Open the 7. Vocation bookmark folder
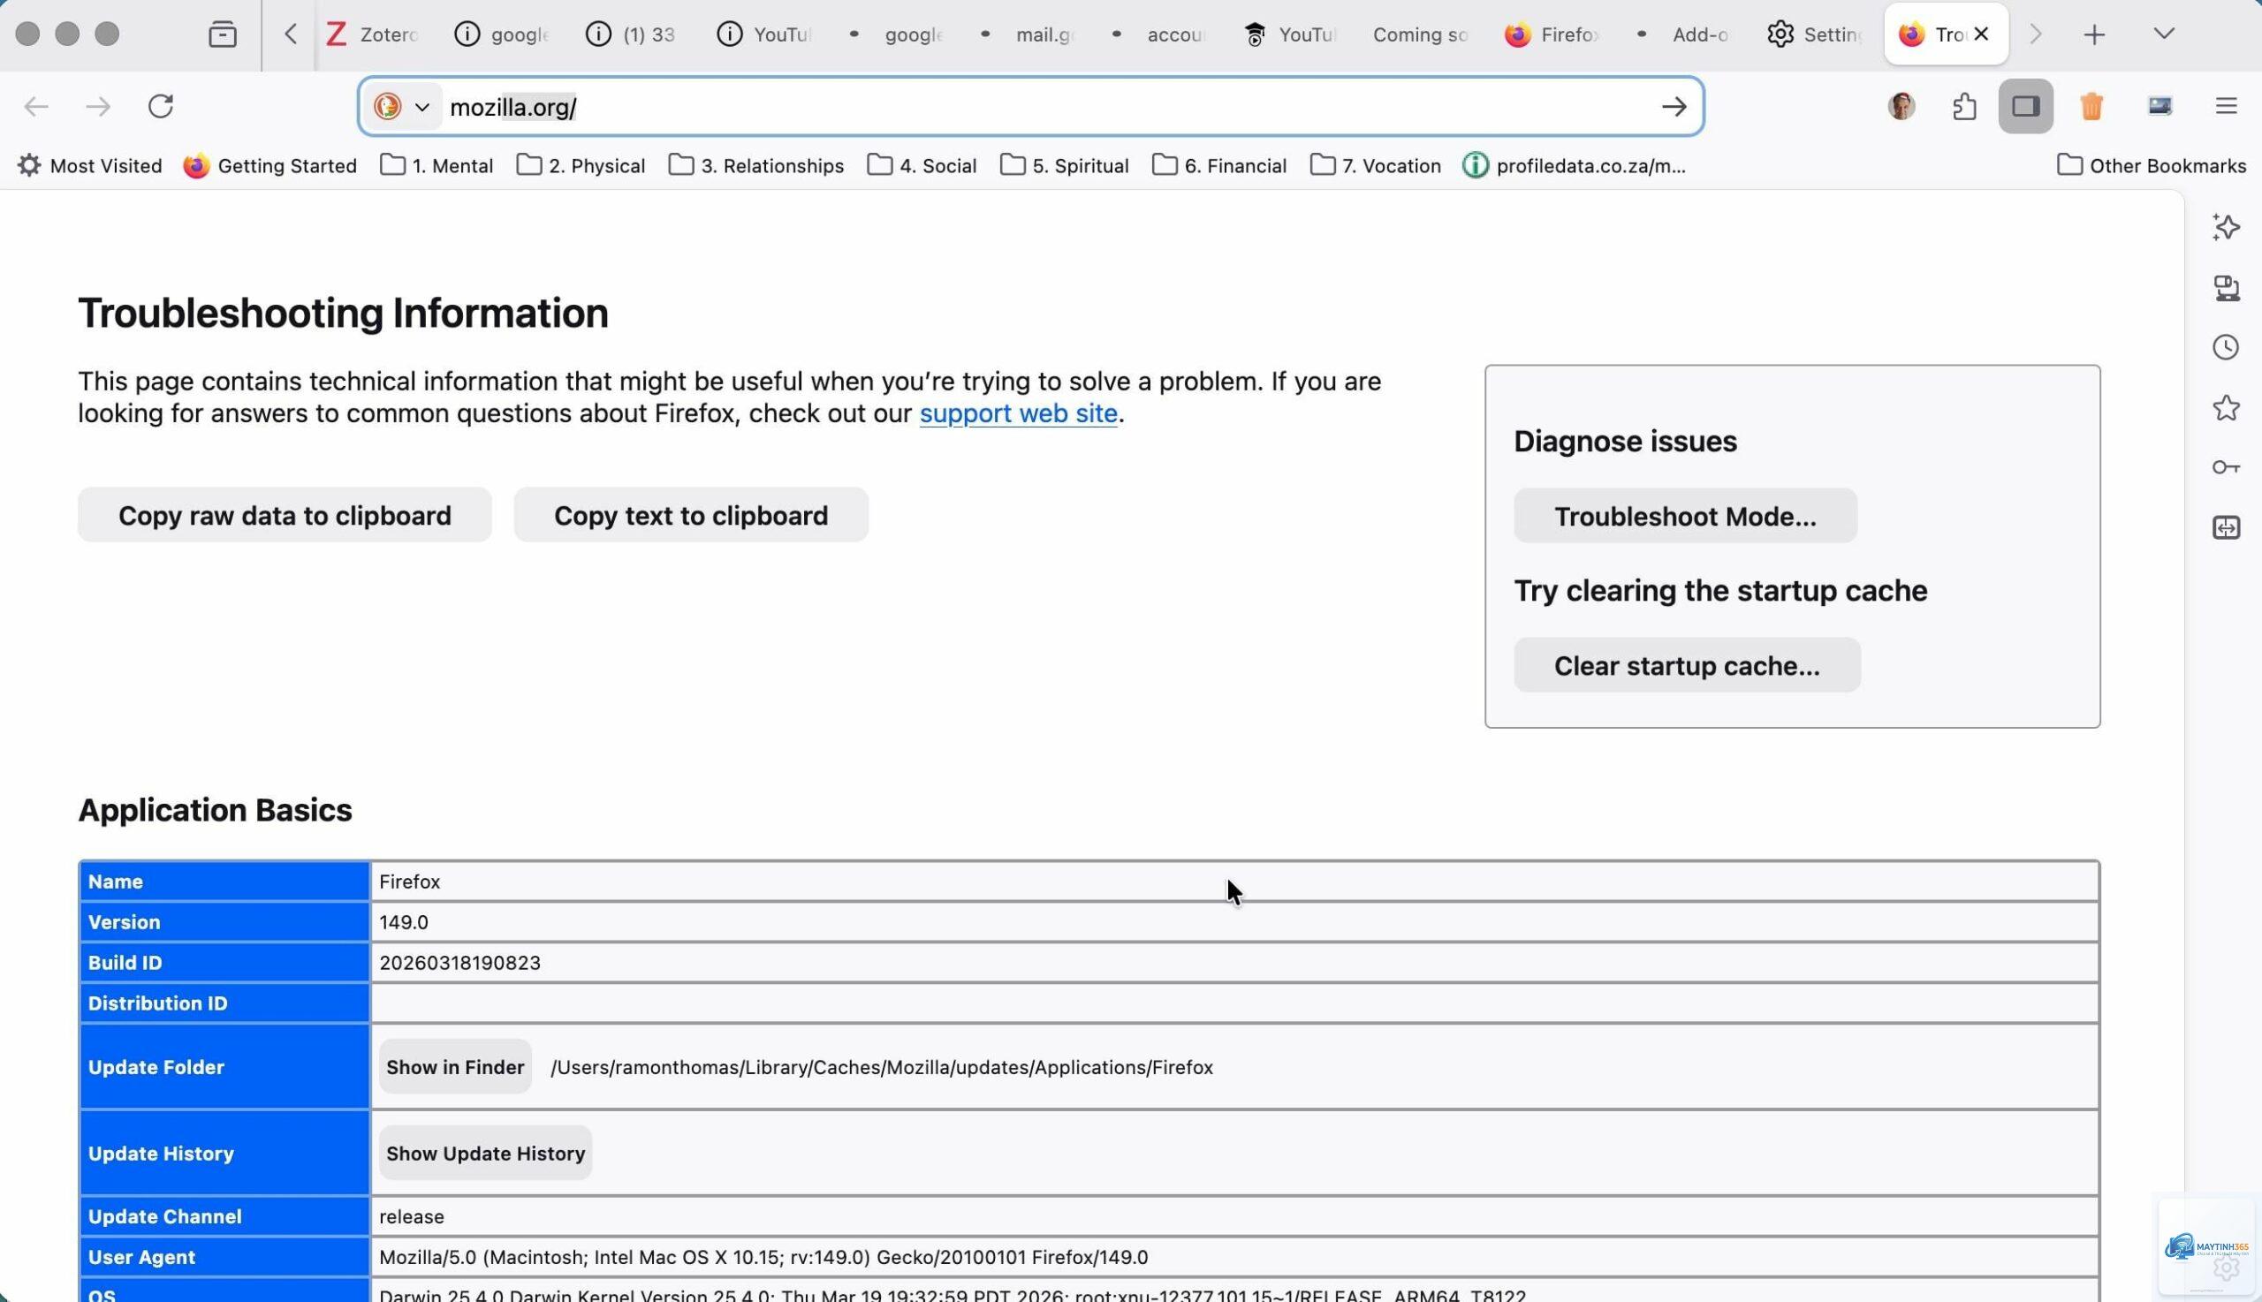This screenshot has width=2262, height=1302. (x=1376, y=165)
